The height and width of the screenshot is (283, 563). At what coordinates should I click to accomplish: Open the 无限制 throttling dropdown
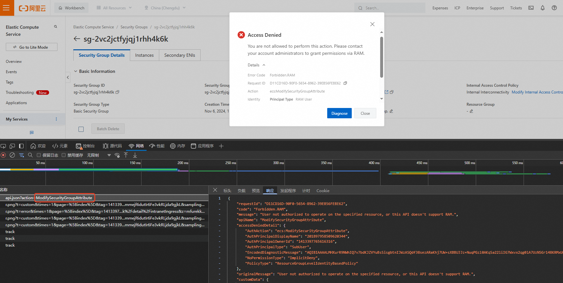pos(99,155)
